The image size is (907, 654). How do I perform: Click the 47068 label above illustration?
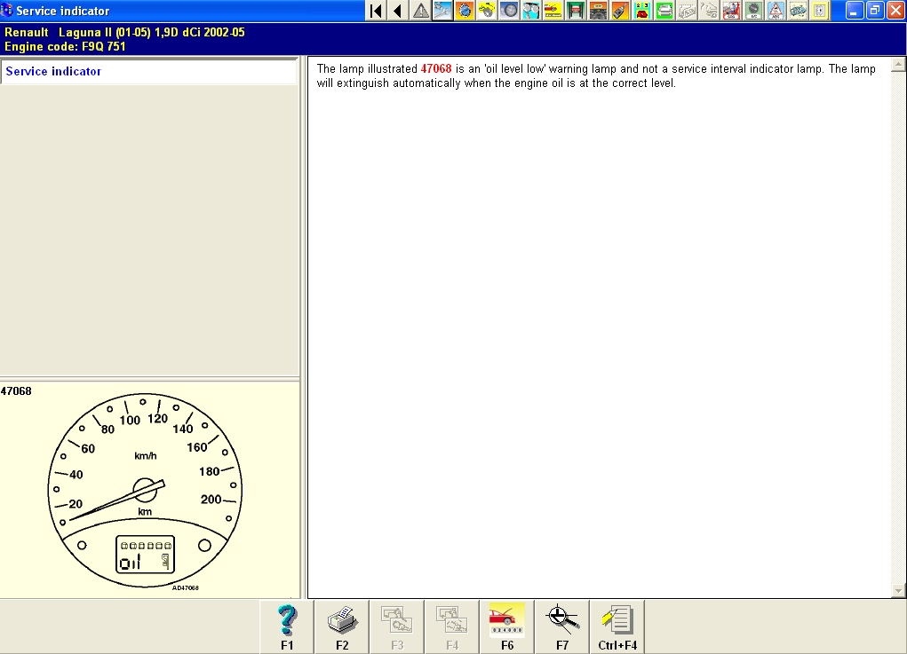(x=16, y=391)
